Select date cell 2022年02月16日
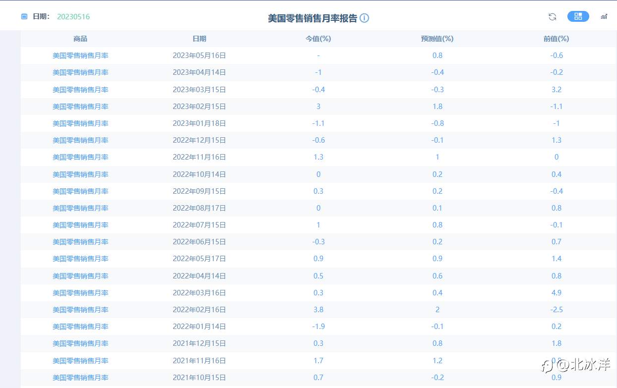Viewport: 617px width, 388px height. 199,310
